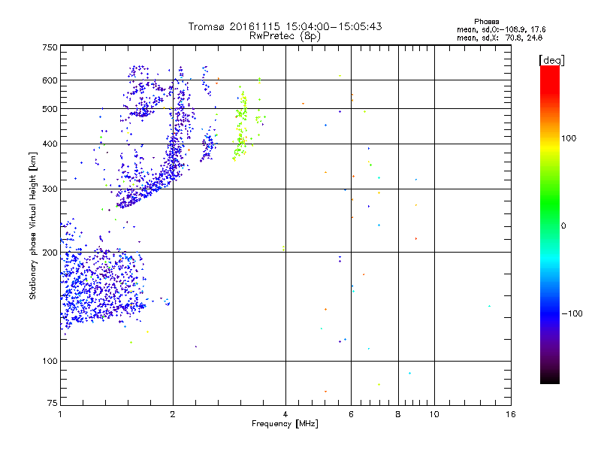The height and width of the screenshot is (451, 601).
Task: Click the y-axis '75' tick label
Action: point(53,403)
